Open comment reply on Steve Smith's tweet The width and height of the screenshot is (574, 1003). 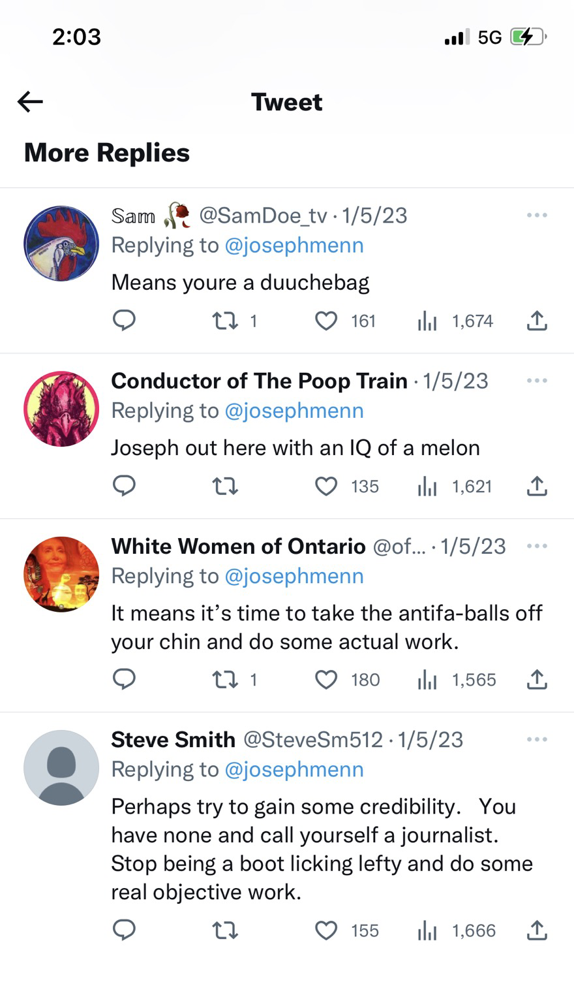click(x=124, y=931)
